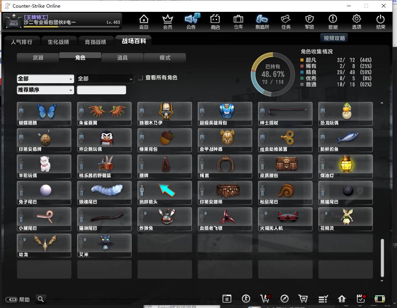Open the 数据 stats icon
Screen dimensions: 397x308
[333, 22]
